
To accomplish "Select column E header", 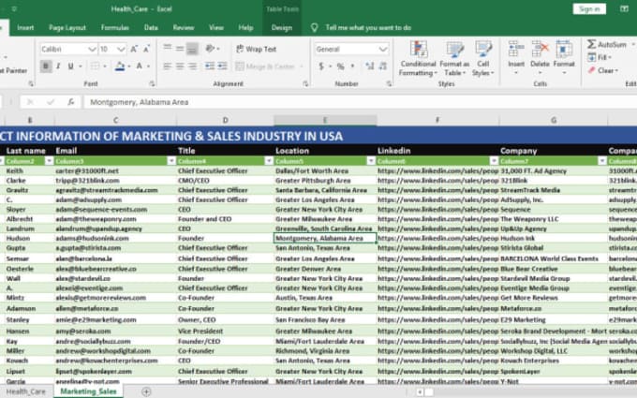I will [325, 120].
